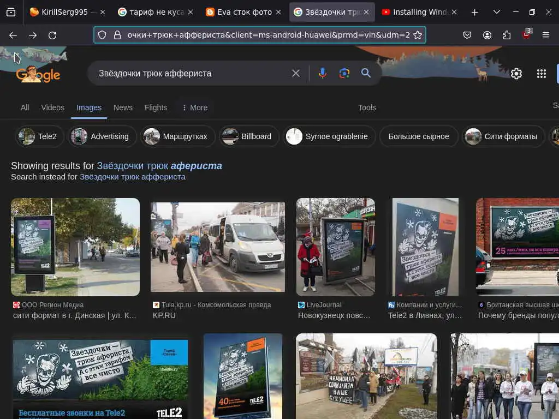Image resolution: width=559 pixels, height=419 pixels.
Task: Open the ООО Регион Медиа billboard image
Action: pyautogui.click(x=75, y=247)
